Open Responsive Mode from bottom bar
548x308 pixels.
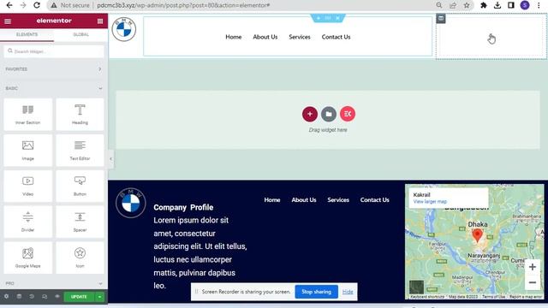(45, 297)
